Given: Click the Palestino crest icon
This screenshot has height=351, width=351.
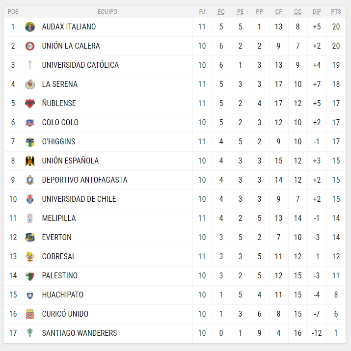Looking at the screenshot, I should tap(30, 276).
